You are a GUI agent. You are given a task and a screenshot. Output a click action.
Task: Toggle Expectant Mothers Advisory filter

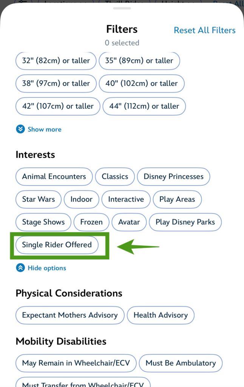tap(70, 315)
